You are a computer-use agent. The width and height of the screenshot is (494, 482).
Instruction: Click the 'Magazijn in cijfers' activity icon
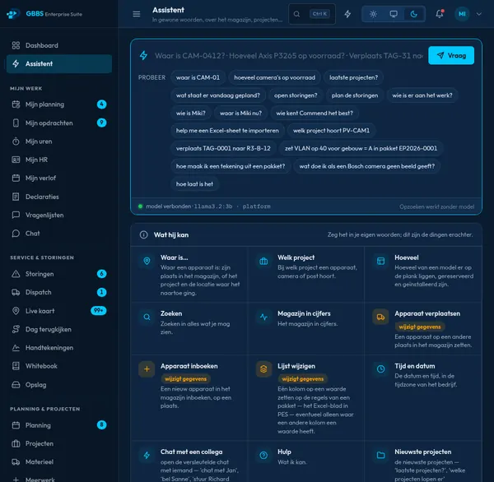pos(263,317)
